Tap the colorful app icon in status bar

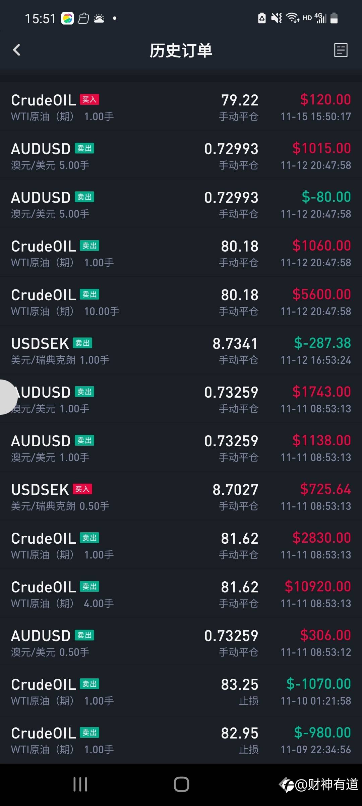pos(67,18)
